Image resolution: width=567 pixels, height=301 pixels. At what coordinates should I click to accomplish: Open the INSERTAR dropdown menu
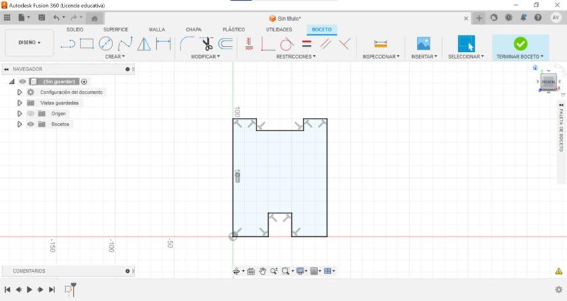click(424, 57)
